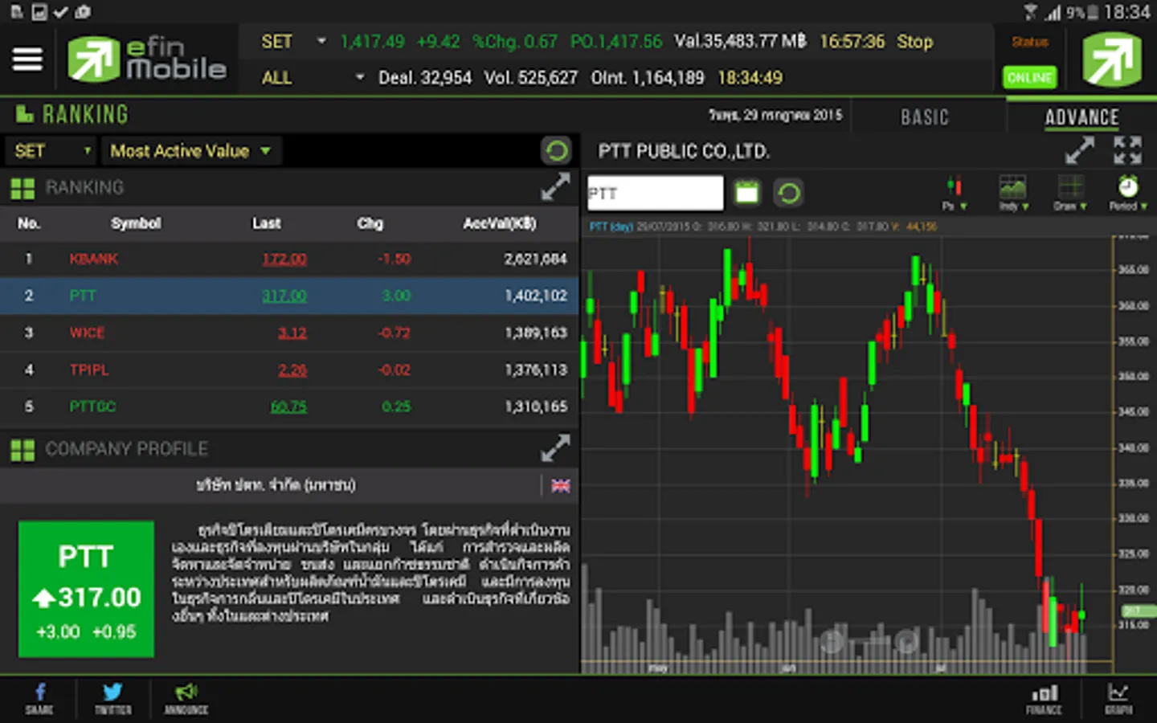1157x723 pixels.
Task: Open the Period dropdown
Action: 1128,193
